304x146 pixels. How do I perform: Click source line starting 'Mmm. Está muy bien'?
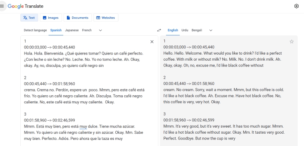point(79,126)
